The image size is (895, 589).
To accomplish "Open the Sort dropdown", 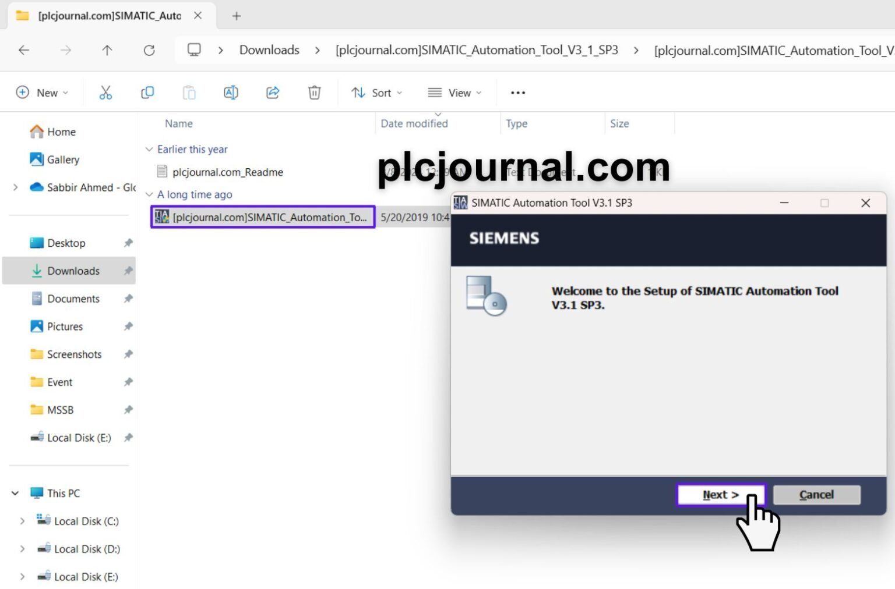I will [376, 93].
